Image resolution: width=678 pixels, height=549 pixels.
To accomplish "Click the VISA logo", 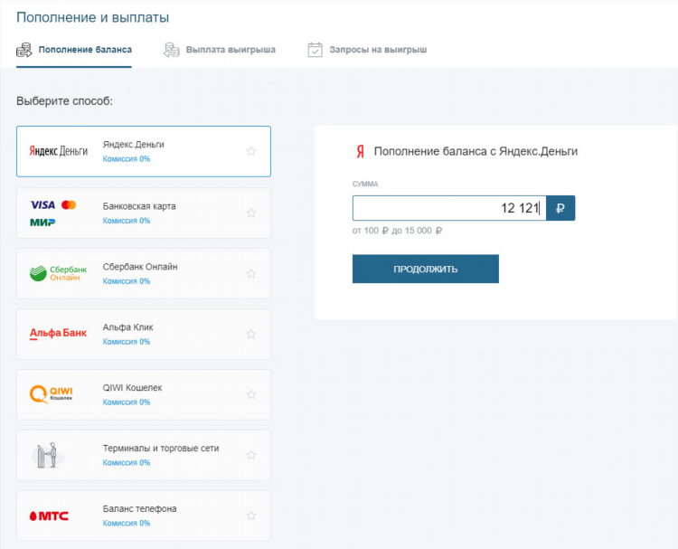I will [x=42, y=205].
